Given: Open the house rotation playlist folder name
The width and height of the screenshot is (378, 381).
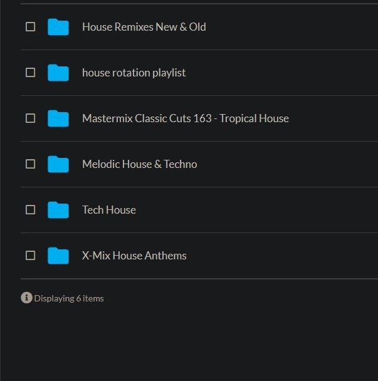Looking at the screenshot, I should coord(134,73).
